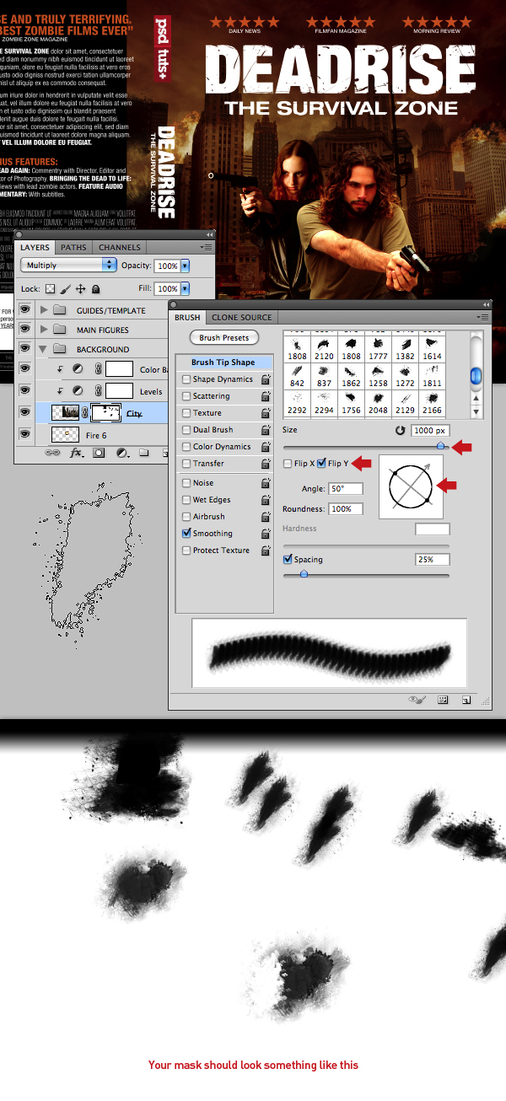Hide the MAIN FIGURES group

coord(24,330)
